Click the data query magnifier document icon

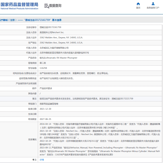(x=46, y=6)
